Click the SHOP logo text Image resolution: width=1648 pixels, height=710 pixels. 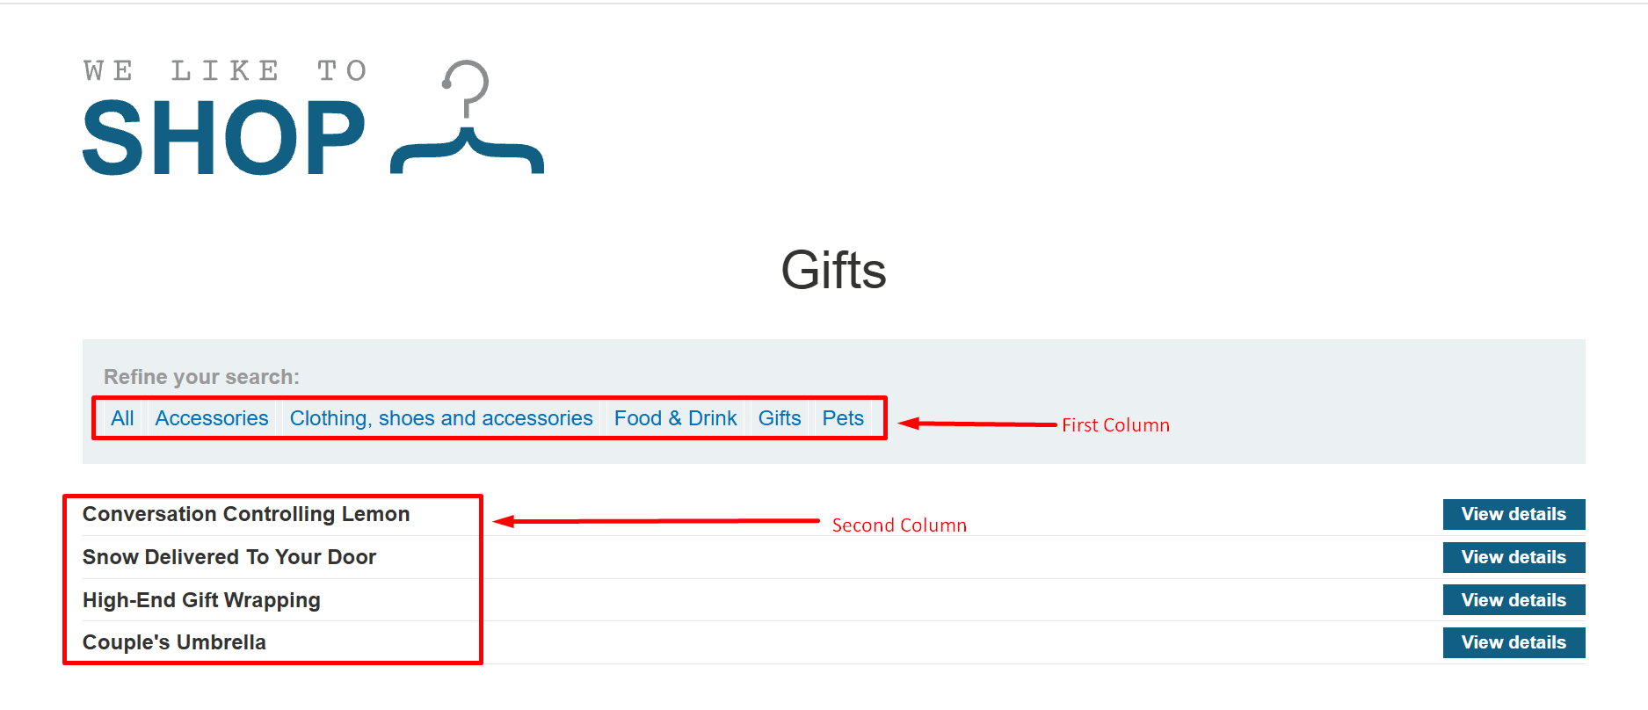(x=223, y=138)
